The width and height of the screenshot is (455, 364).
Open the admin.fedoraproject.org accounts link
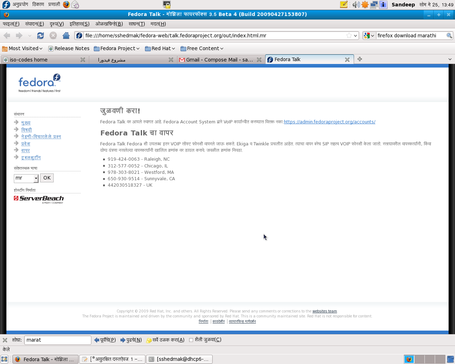click(x=330, y=122)
